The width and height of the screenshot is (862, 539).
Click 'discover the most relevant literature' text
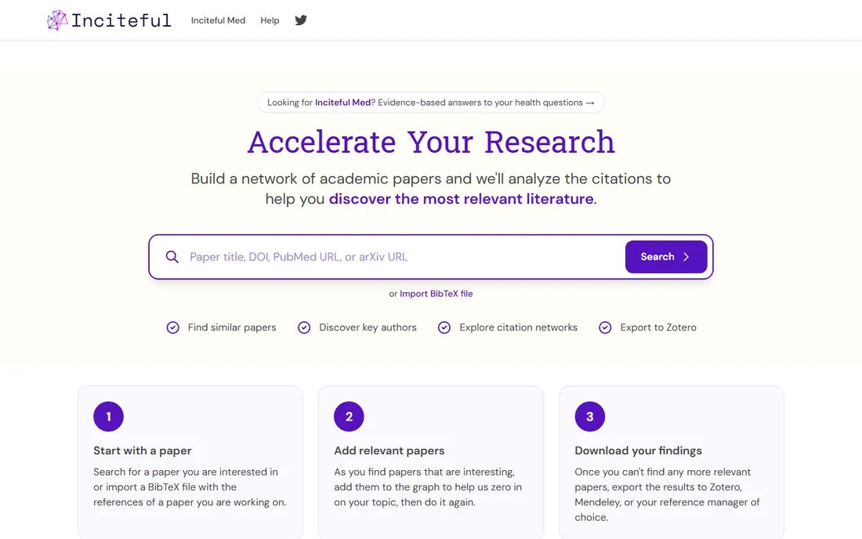462,198
